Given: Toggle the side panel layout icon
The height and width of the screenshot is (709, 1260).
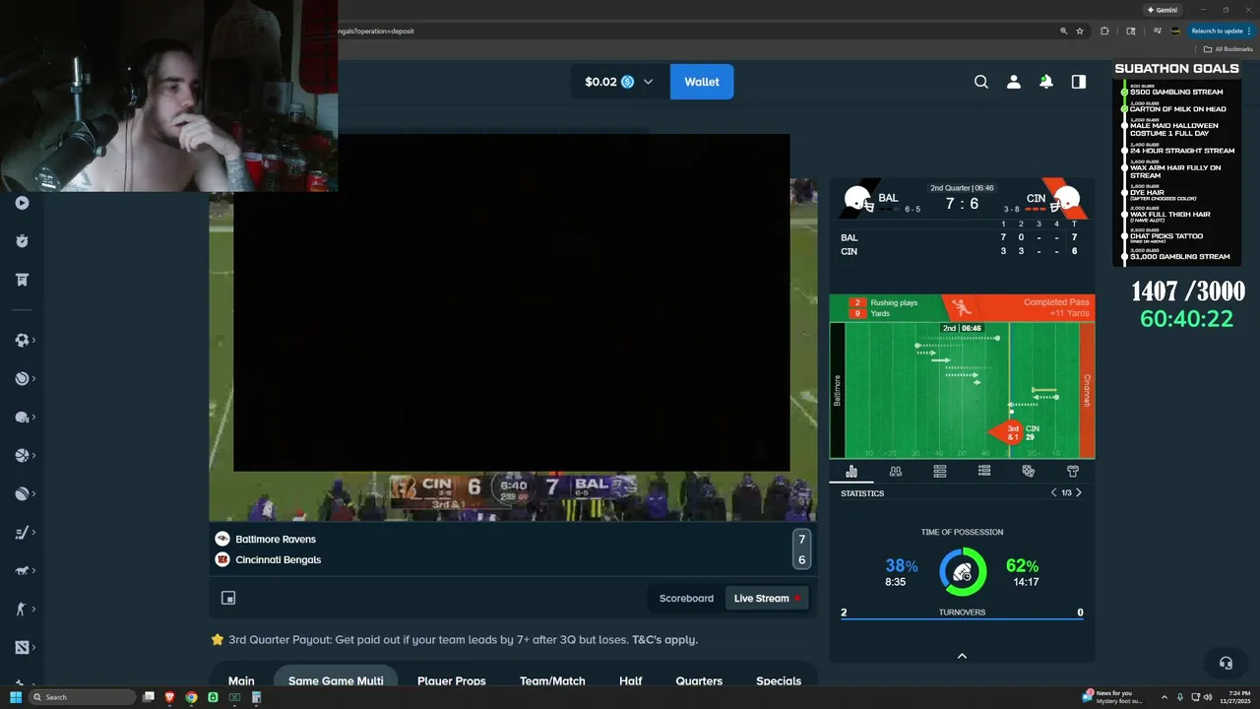Looking at the screenshot, I should click(x=1079, y=82).
